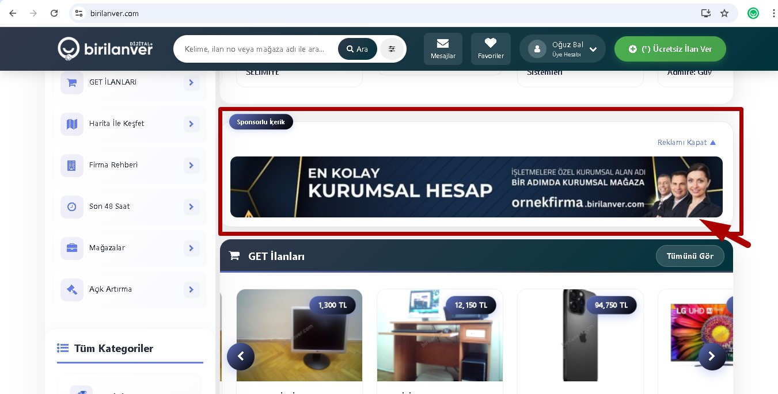778x394 pixels.
Task: Click the Açık Artırma auction icon
Action: (x=71, y=289)
